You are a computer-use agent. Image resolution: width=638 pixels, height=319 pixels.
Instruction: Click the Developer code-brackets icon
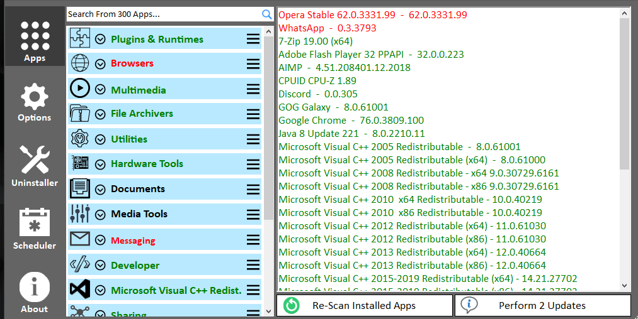click(x=80, y=264)
